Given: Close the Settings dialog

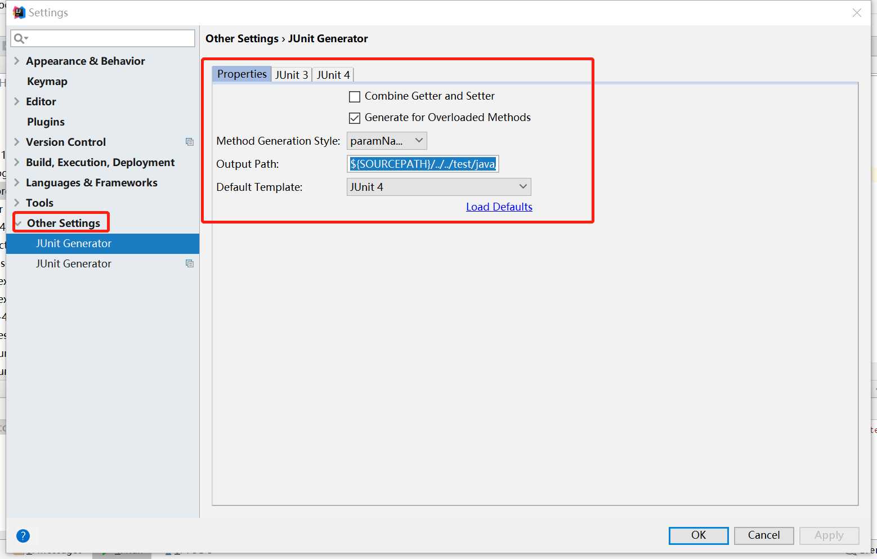Looking at the screenshot, I should pos(857,12).
